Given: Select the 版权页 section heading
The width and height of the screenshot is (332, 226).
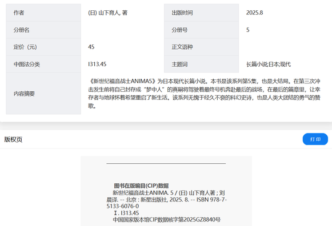Looking at the screenshot, I should pos(13,139).
